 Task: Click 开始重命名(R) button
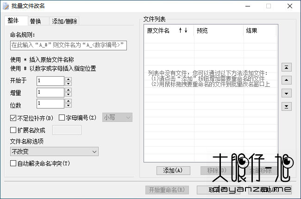pos(167,190)
